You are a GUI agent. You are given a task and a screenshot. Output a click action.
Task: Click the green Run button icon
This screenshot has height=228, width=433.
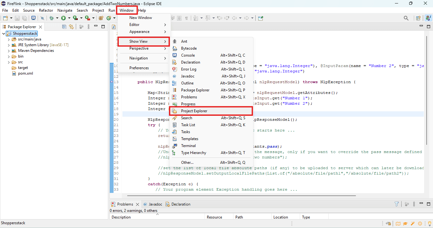(63, 18)
